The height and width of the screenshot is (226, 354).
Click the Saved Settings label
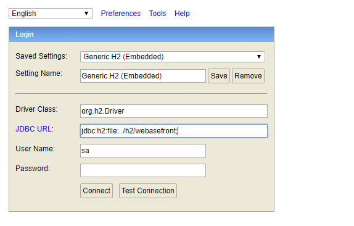(41, 56)
